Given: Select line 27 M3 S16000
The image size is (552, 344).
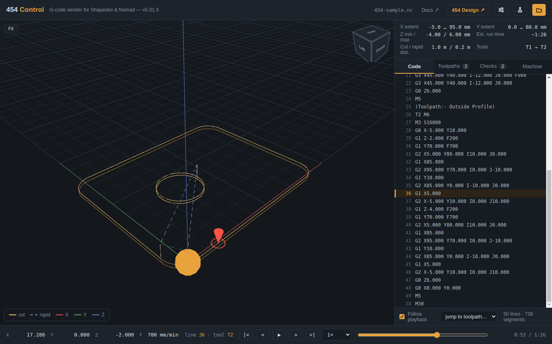Looking at the screenshot, I should [470, 123].
